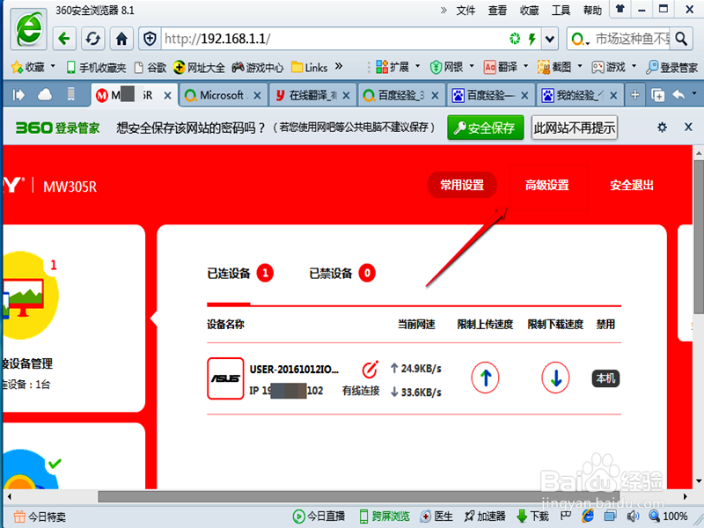The width and height of the screenshot is (704, 528).
Task: Open the 谷歌 bookmark
Action: [150, 68]
